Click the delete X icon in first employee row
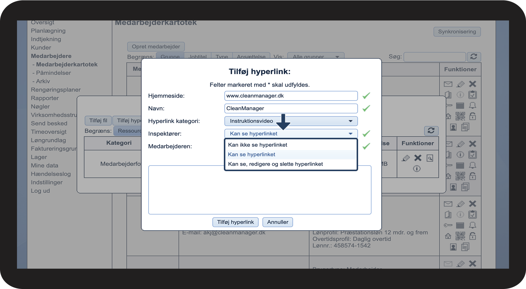 click(473, 84)
